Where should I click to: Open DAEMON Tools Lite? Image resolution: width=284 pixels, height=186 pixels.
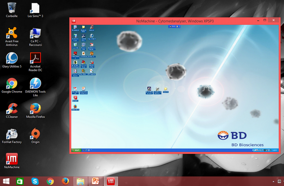pyautogui.click(x=35, y=83)
